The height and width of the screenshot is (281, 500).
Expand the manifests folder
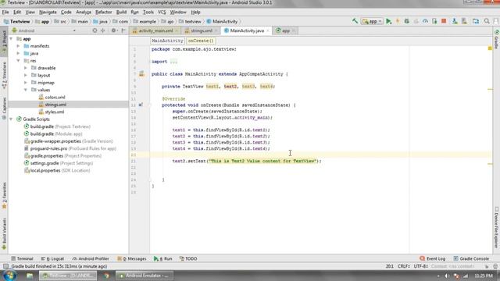coord(19,46)
